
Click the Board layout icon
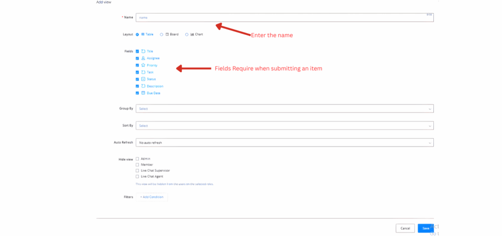167,34
